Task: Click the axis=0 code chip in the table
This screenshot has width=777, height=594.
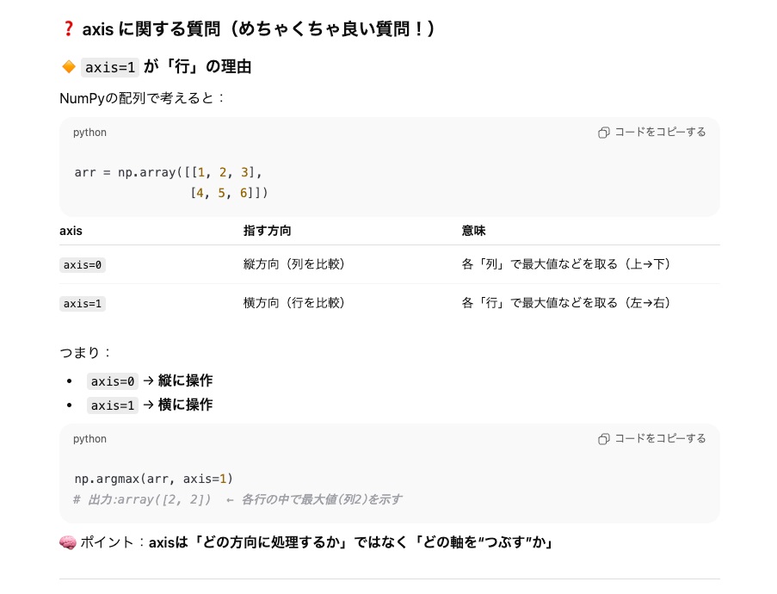Action: [83, 265]
